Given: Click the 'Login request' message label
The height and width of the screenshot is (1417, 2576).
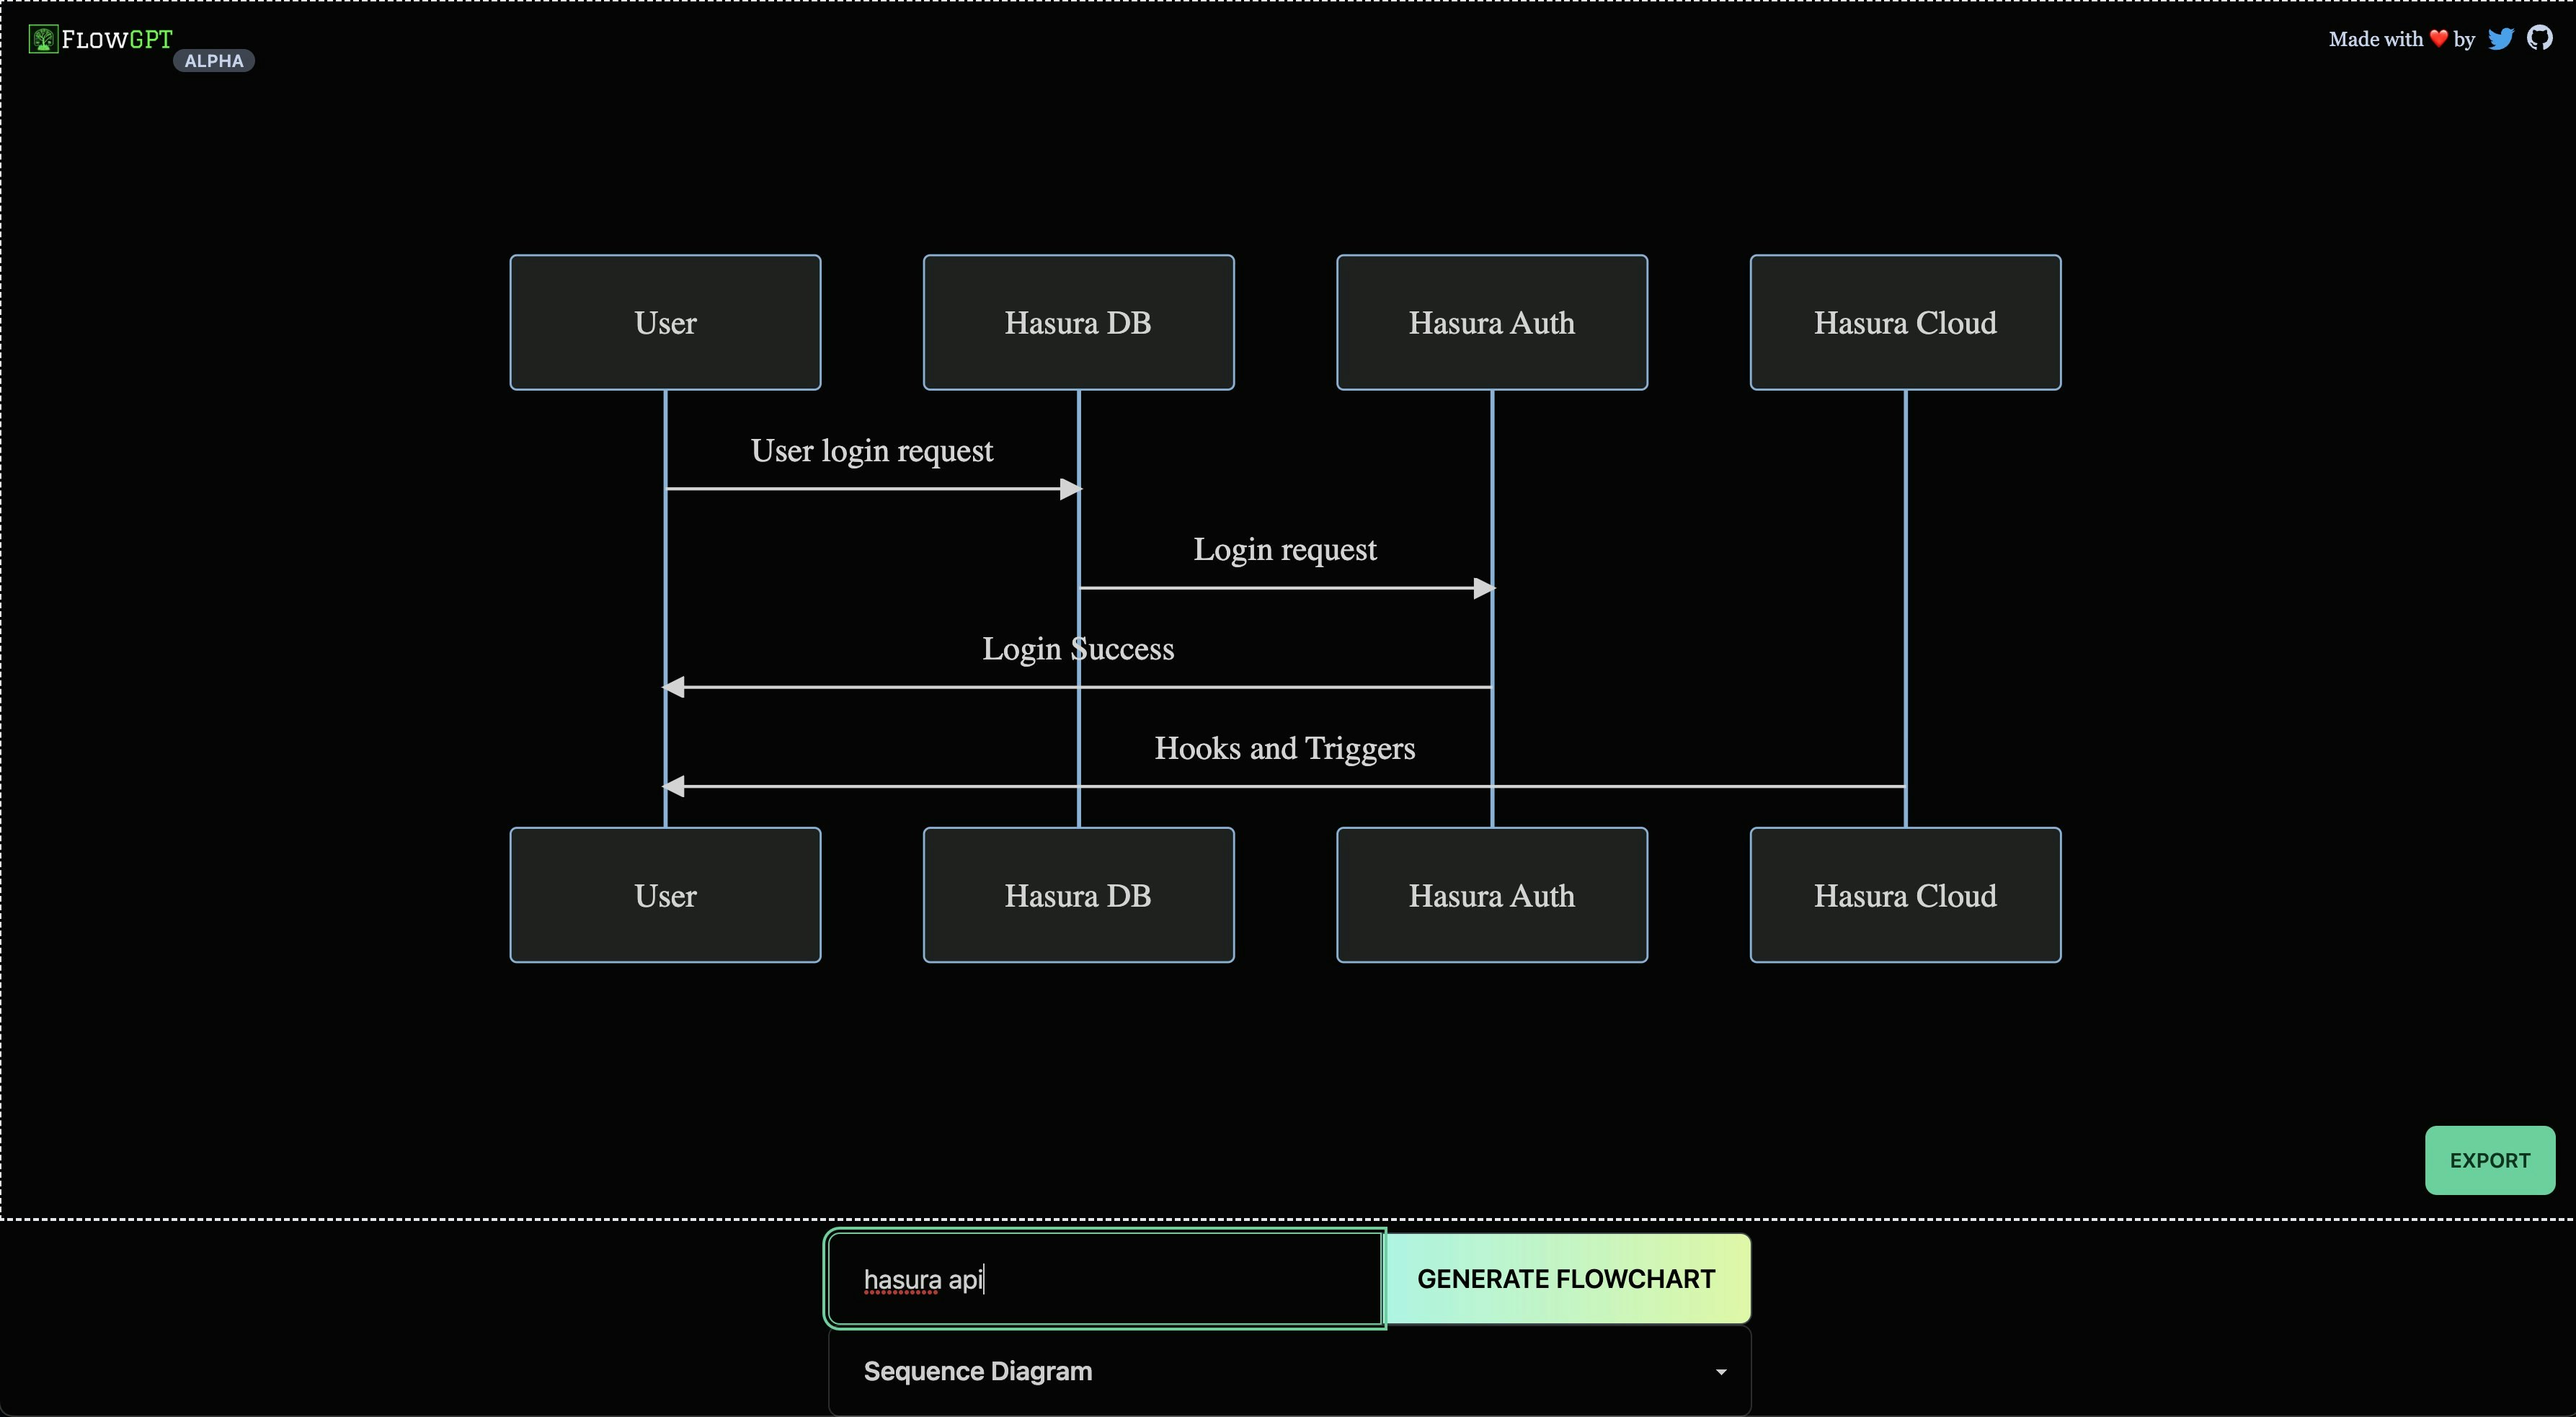Looking at the screenshot, I should click(1285, 550).
